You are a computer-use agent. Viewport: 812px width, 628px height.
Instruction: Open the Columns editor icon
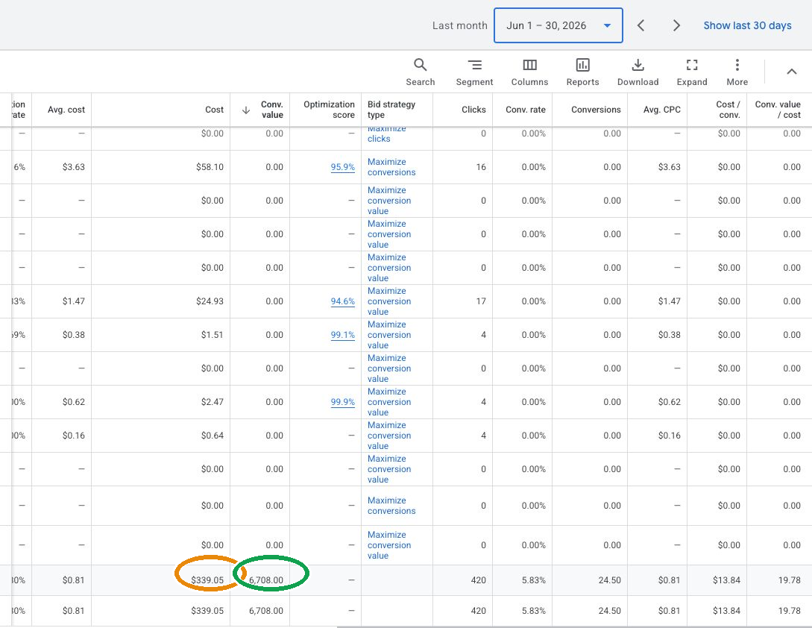(529, 72)
